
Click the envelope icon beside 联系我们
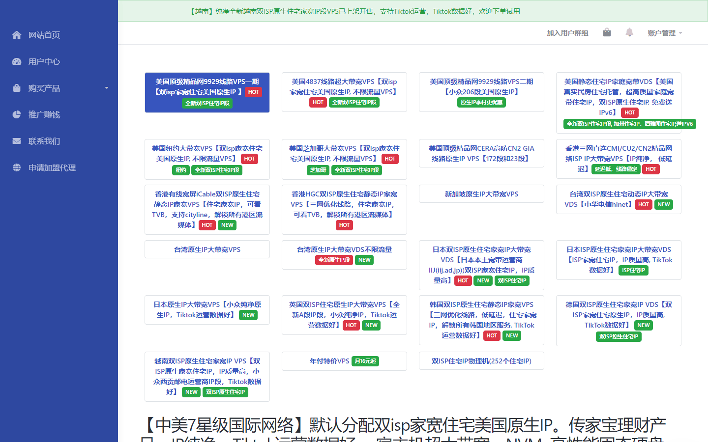(x=17, y=141)
